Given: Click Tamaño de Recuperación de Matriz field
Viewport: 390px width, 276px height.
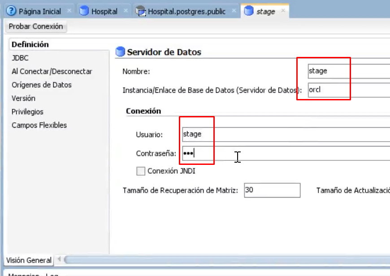Looking at the screenshot, I should click(272, 190).
